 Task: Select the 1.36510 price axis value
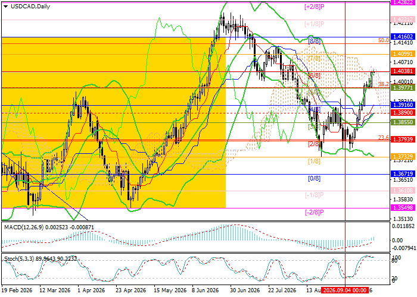tap(403, 179)
